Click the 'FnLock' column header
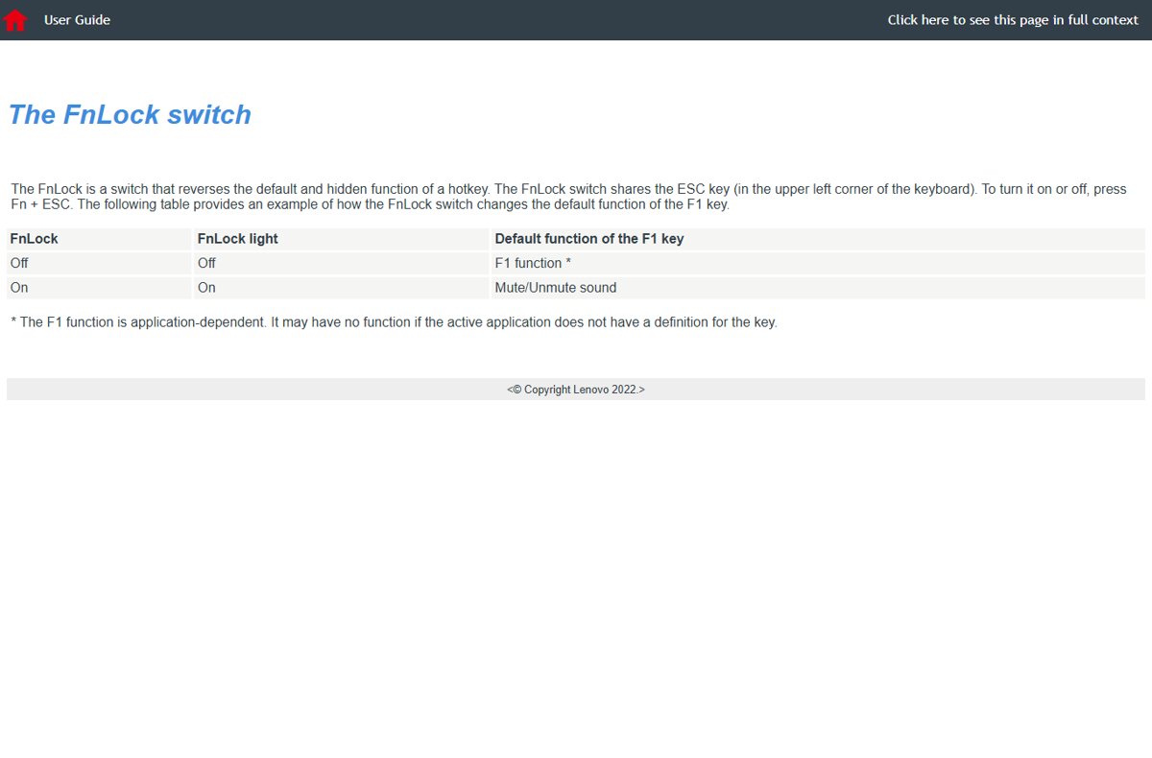 pyautogui.click(x=99, y=239)
